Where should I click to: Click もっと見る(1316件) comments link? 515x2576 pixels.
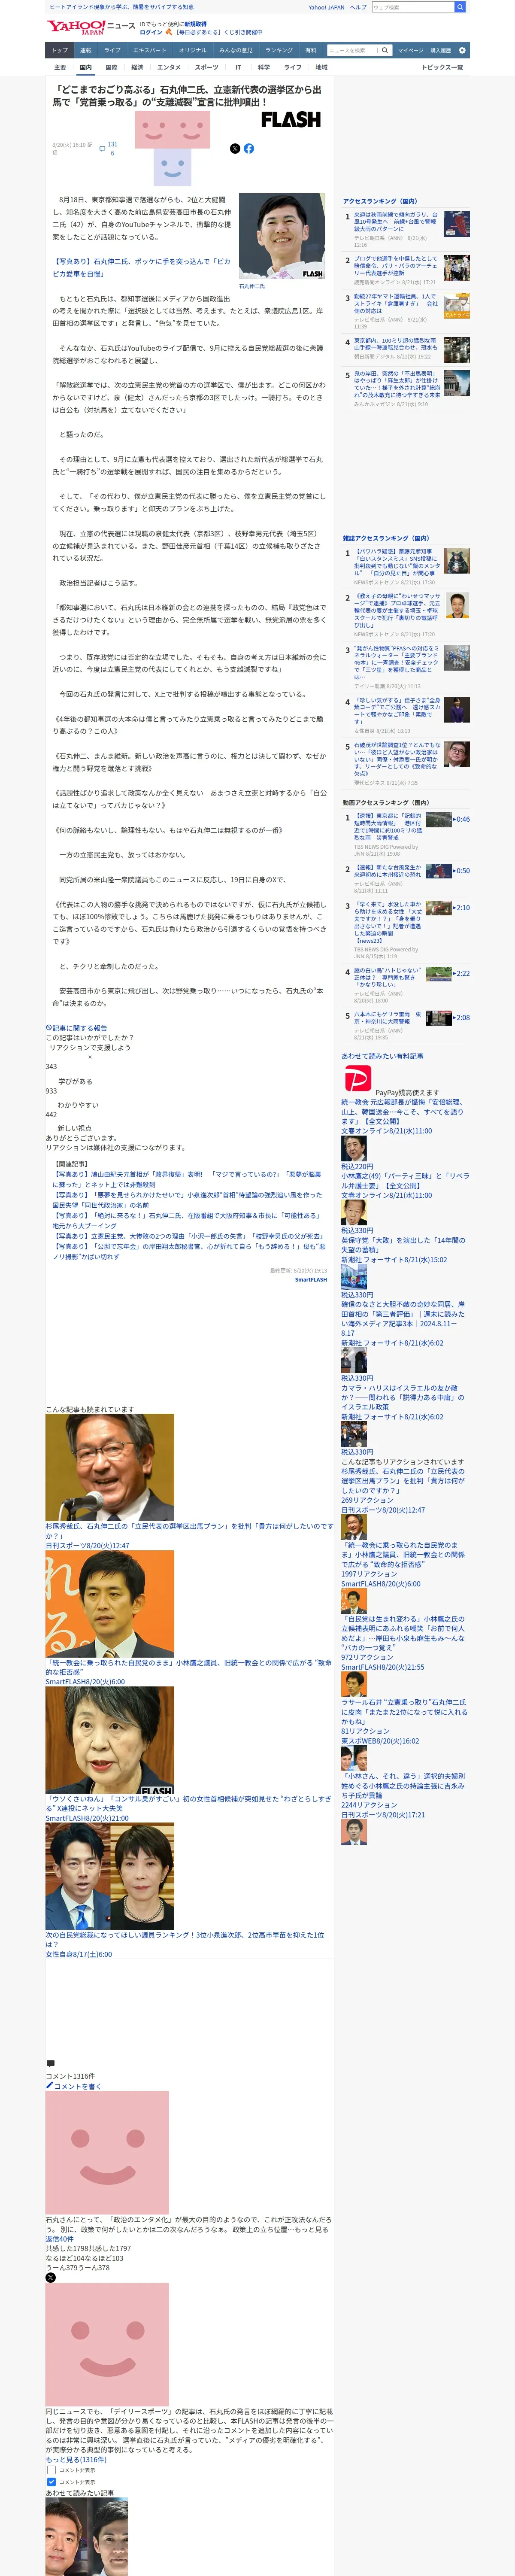click(75, 2459)
